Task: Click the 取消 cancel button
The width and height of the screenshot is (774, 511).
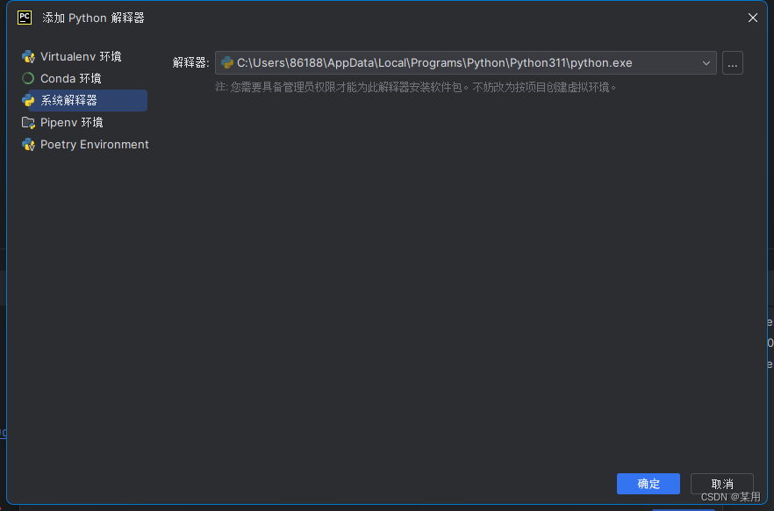Action: click(x=721, y=484)
